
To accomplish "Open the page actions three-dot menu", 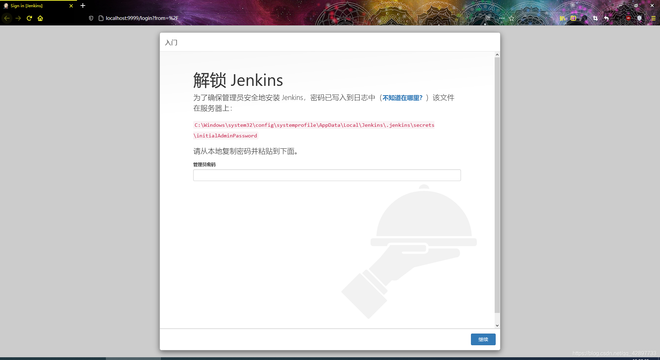I will click(x=502, y=18).
